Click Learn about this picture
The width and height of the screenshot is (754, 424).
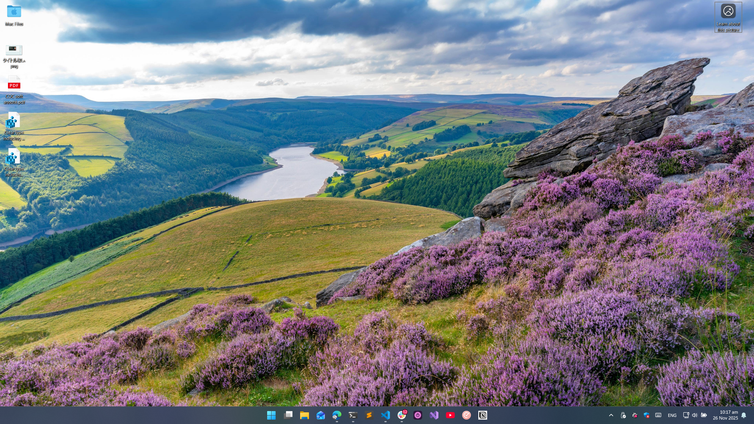pyautogui.click(x=728, y=17)
